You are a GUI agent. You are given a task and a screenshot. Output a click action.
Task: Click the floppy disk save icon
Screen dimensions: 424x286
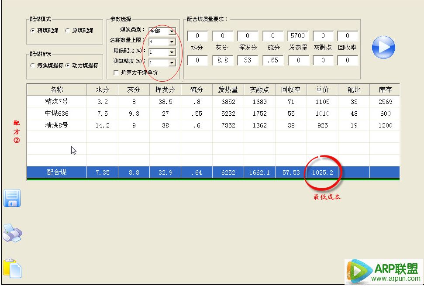point(12,198)
